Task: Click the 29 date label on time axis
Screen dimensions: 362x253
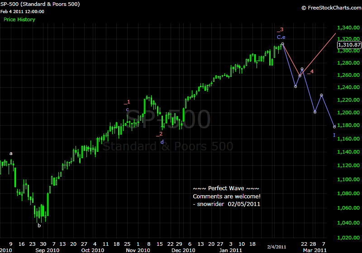Action: [179, 244]
